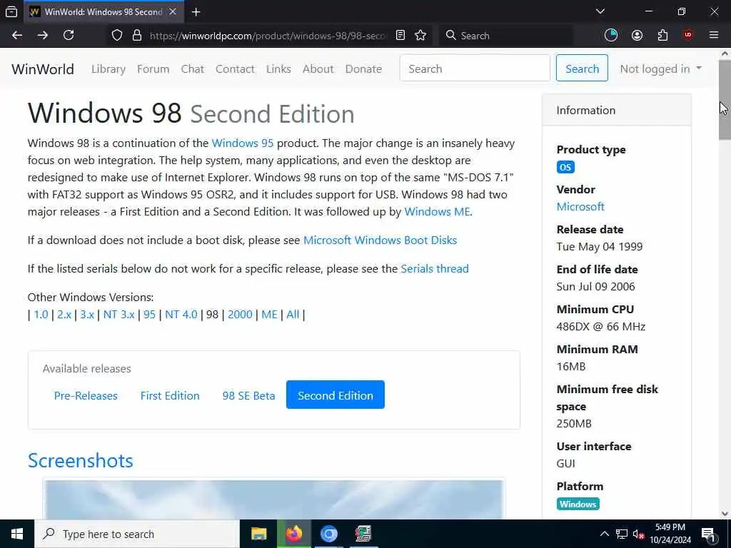Click the Microsoft vendor link
The image size is (731, 548).
coord(580,206)
